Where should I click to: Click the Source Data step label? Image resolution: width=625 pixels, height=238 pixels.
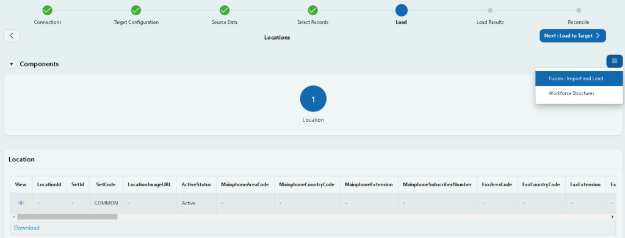(225, 23)
